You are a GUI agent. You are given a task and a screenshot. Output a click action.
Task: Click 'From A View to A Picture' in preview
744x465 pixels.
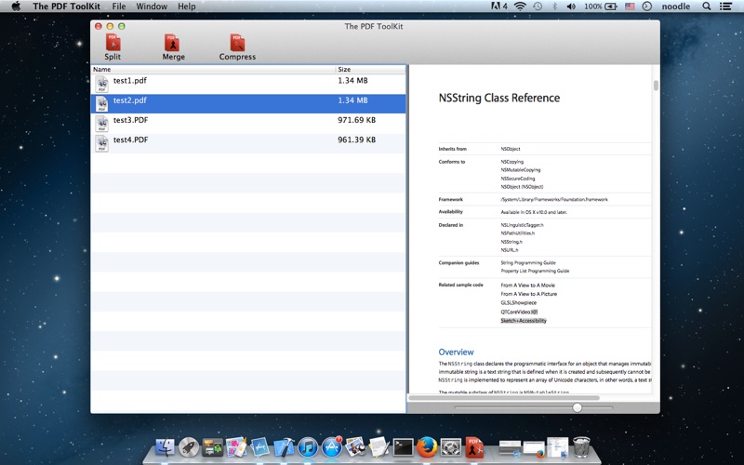coord(528,294)
